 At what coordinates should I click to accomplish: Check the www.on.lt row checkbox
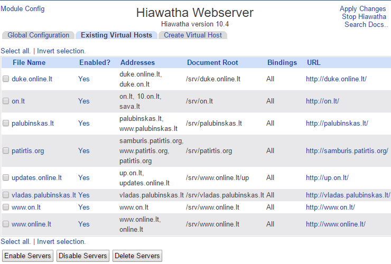point(6,207)
